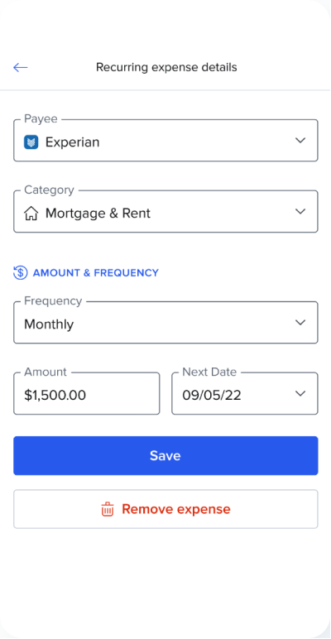Click the house icon in Category
The height and width of the screenshot is (639, 331).
point(31,213)
